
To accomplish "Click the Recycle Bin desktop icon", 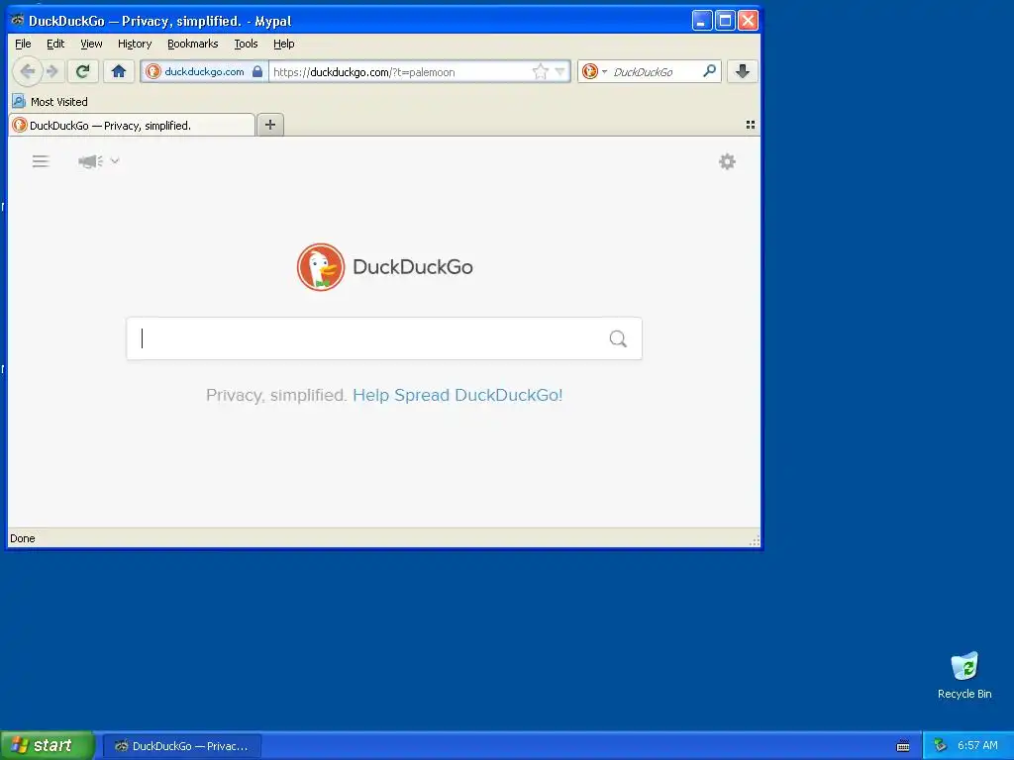I will tap(964, 675).
